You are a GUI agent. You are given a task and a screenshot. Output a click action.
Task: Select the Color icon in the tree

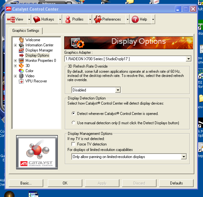pos(21,71)
